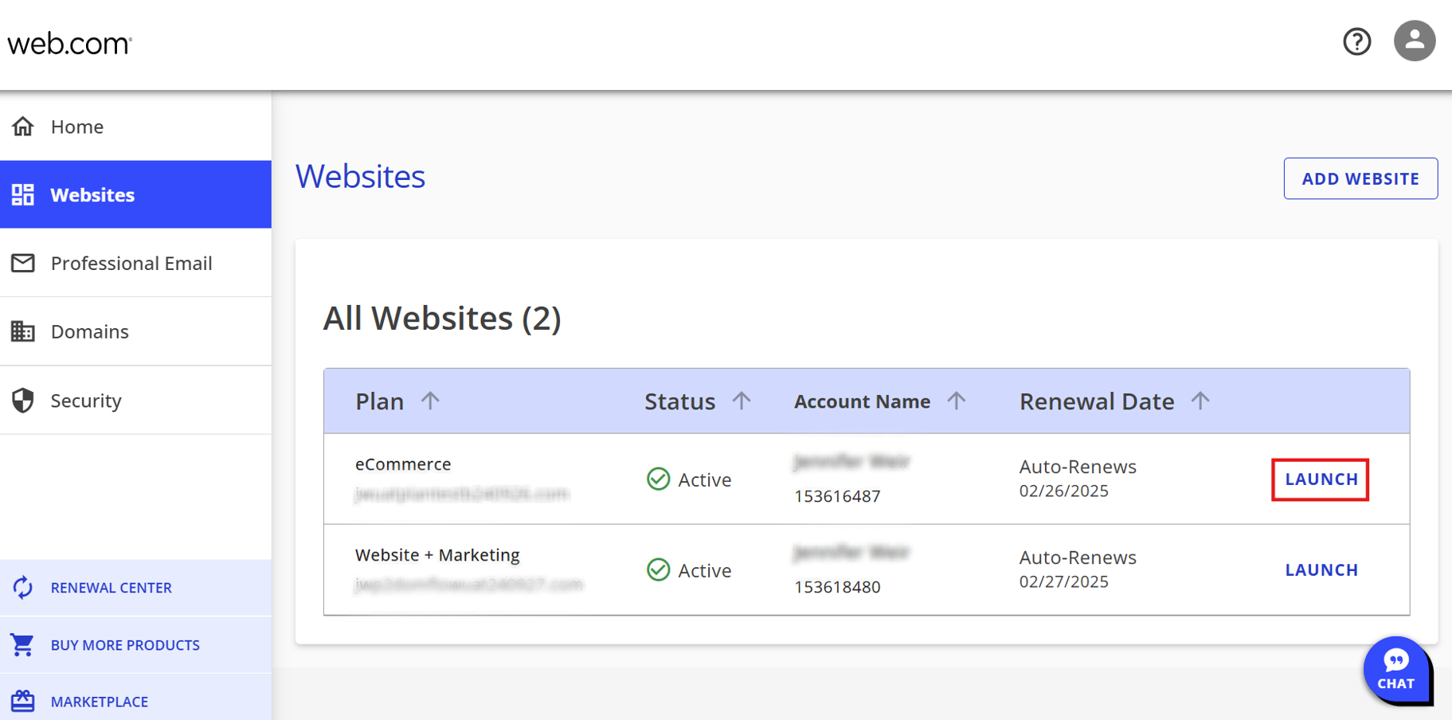Navigate to Domains section
This screenshot has height=720, width=1452.
pyautogui.click(x=90, y=332)
